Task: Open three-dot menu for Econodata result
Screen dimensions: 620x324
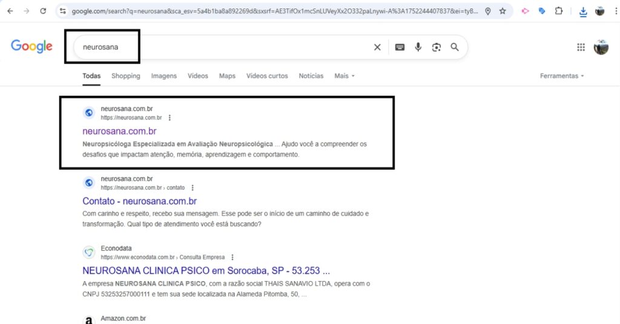Action: coord(232,257)
